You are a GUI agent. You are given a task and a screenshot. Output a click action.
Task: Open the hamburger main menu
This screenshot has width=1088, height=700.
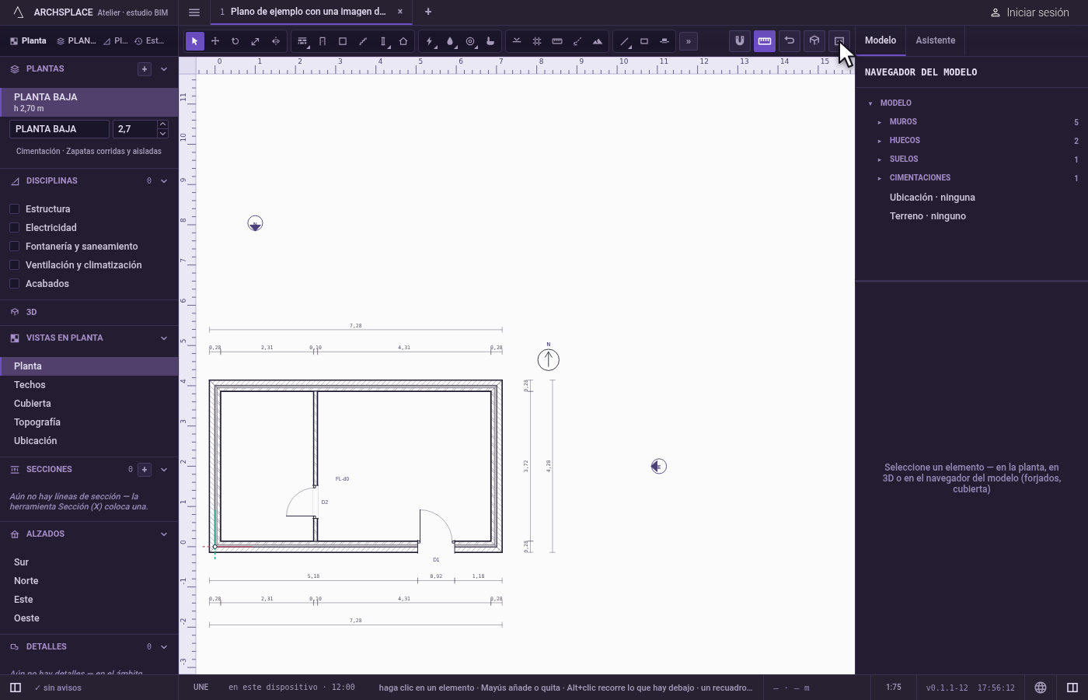[x=194, y=12]
